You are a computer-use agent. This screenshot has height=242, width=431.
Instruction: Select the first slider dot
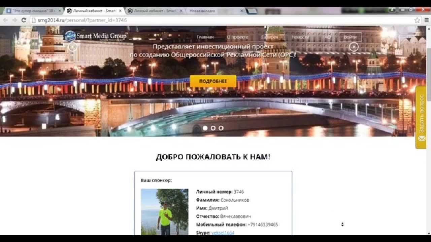click(x=205, y=128)
